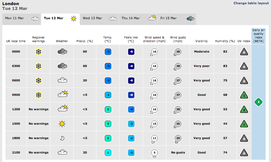The width and height of the screenshot is (271, 162).
Task: Click the UV index 1 triangle at 0900
Action: pyautogui.click(x=244, y=95)
